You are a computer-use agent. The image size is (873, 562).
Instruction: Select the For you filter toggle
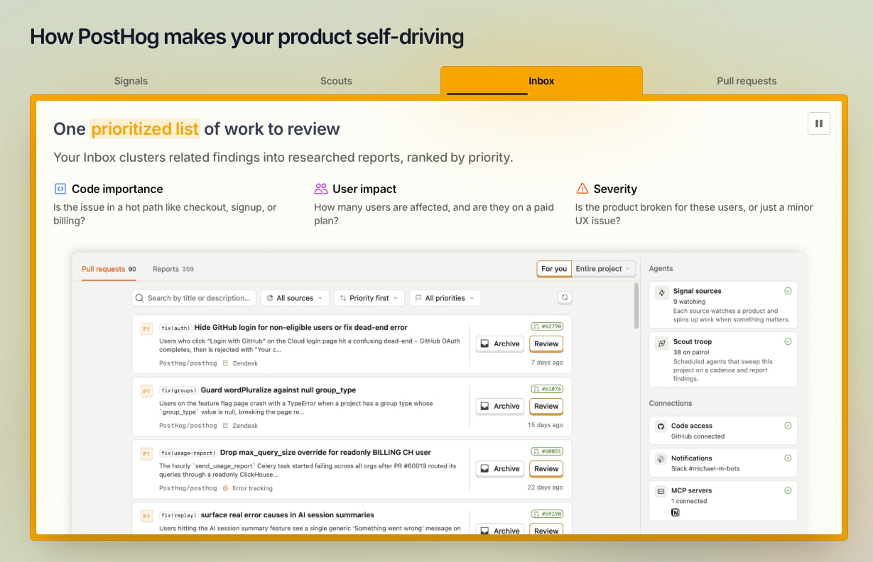point(554,269)
